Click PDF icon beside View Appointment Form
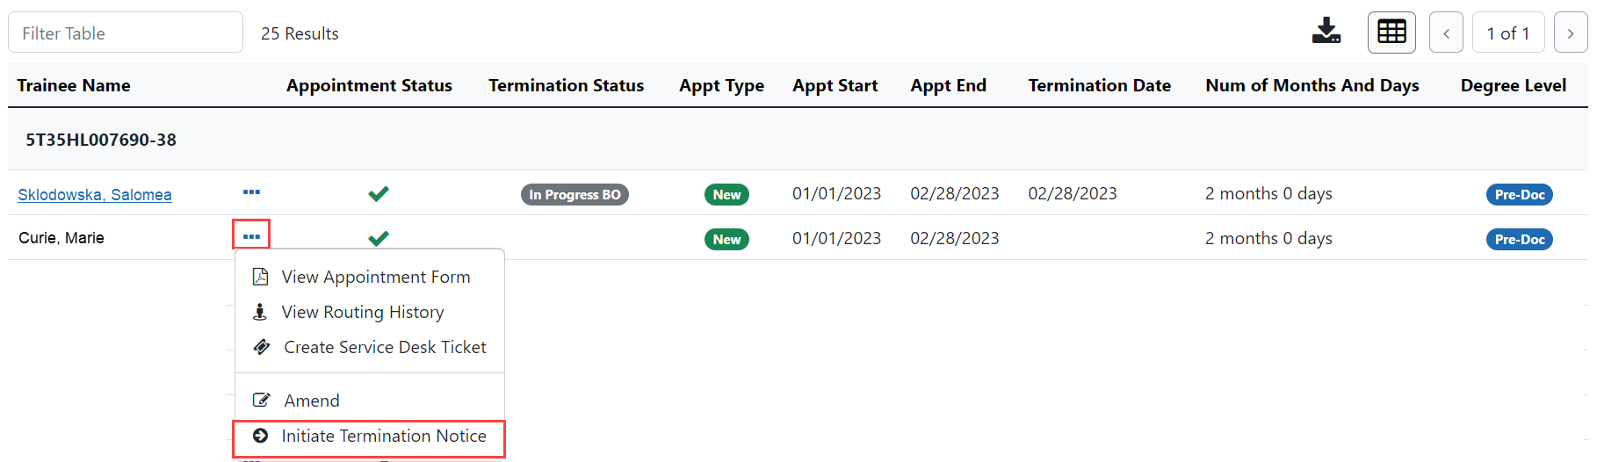 pos(260,277)
